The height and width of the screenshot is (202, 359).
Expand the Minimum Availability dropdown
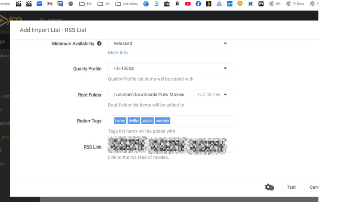click(x=170, y=43)
